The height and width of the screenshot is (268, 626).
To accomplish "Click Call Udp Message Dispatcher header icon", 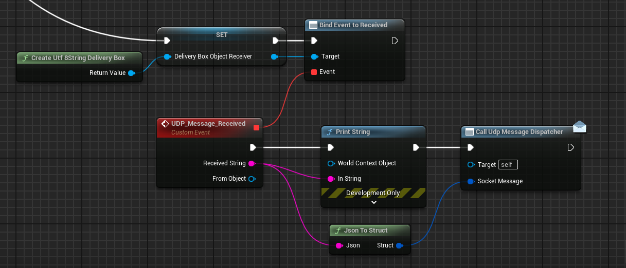I will pyautogui.click(x=469, y=132).
